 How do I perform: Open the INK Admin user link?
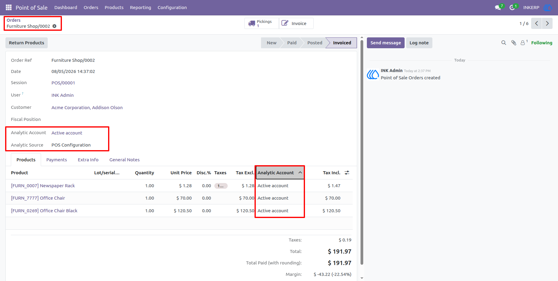click(x=63, y=95)
